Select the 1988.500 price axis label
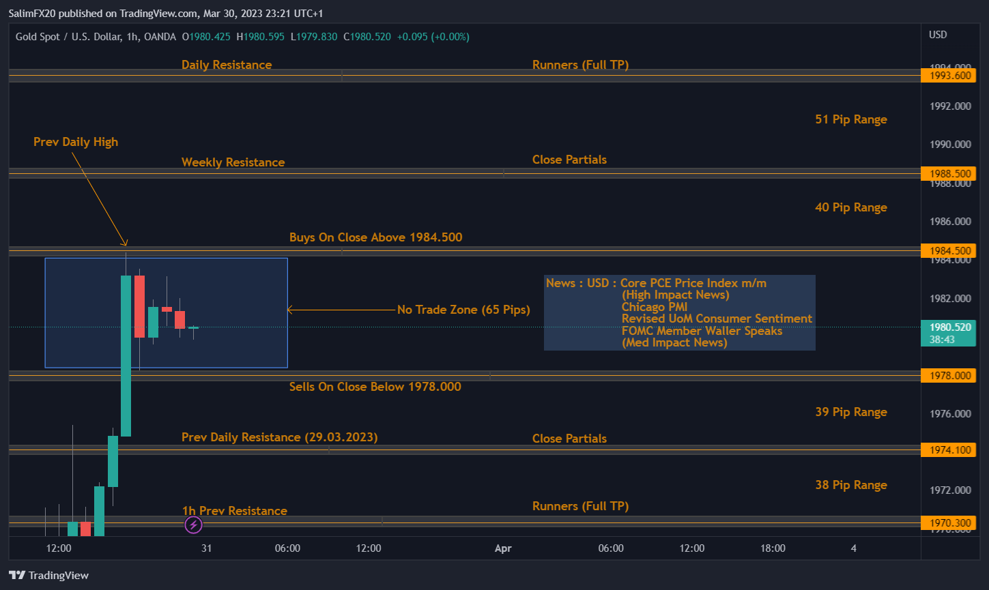 coord(947,173)
